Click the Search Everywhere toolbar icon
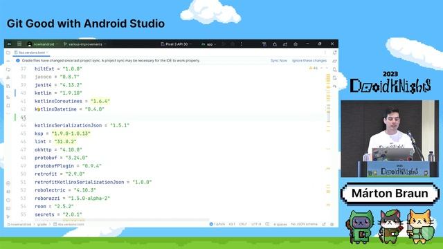Screen dimensions: 443x249 pyautogui.click(x=275, y=44)
